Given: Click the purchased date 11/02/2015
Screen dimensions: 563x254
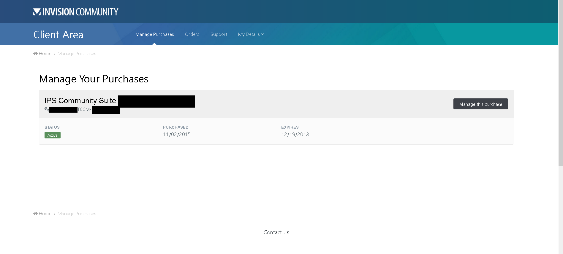Looking at the screenshot, I should [x=177, y=135].
